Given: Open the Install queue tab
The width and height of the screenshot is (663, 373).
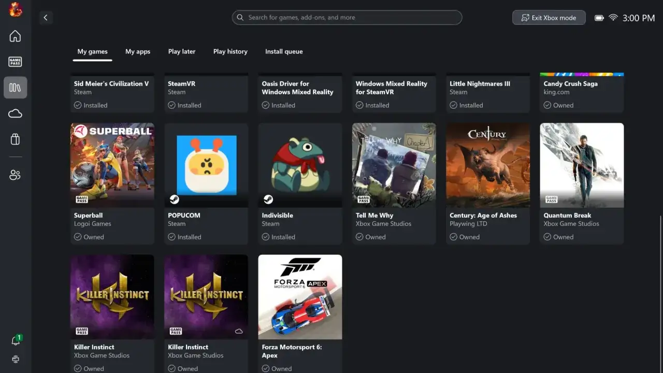Looking at the screenshot, I should point(284,52).
